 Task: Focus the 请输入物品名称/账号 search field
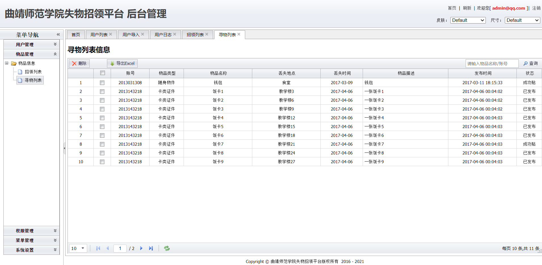pos(492,63)
